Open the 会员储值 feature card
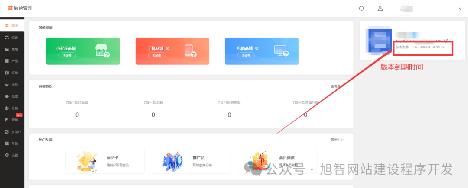The height and width of the screenshot is (188, 468). pos(277,161)
